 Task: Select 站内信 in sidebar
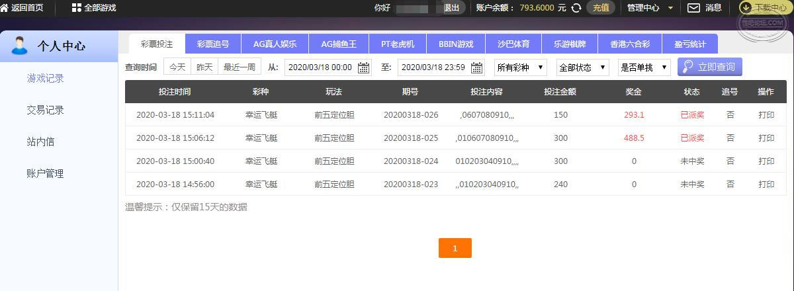coord(40,142)
